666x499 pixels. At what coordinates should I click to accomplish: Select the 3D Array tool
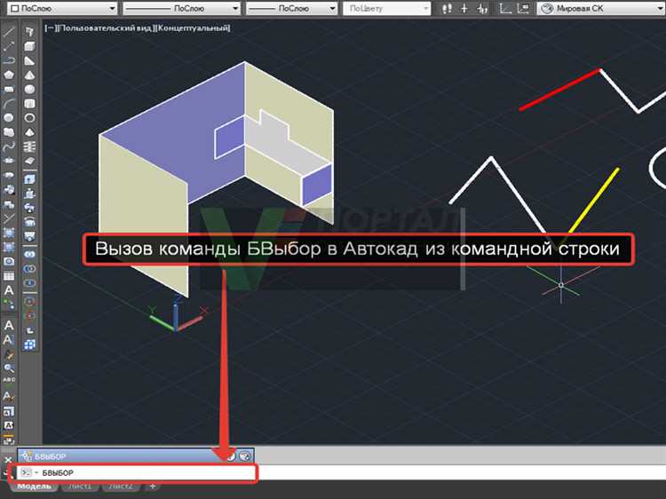point(29,345)
